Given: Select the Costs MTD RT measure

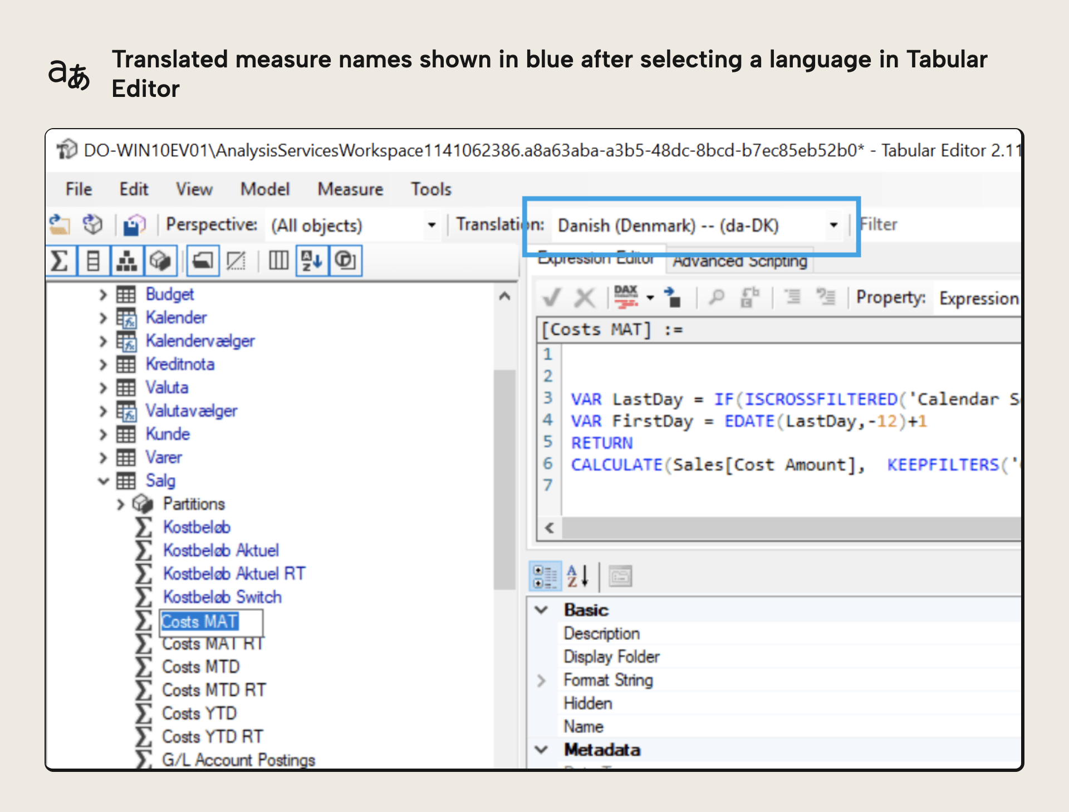Looking at the screenshot, I should click(x=214, y=690).
